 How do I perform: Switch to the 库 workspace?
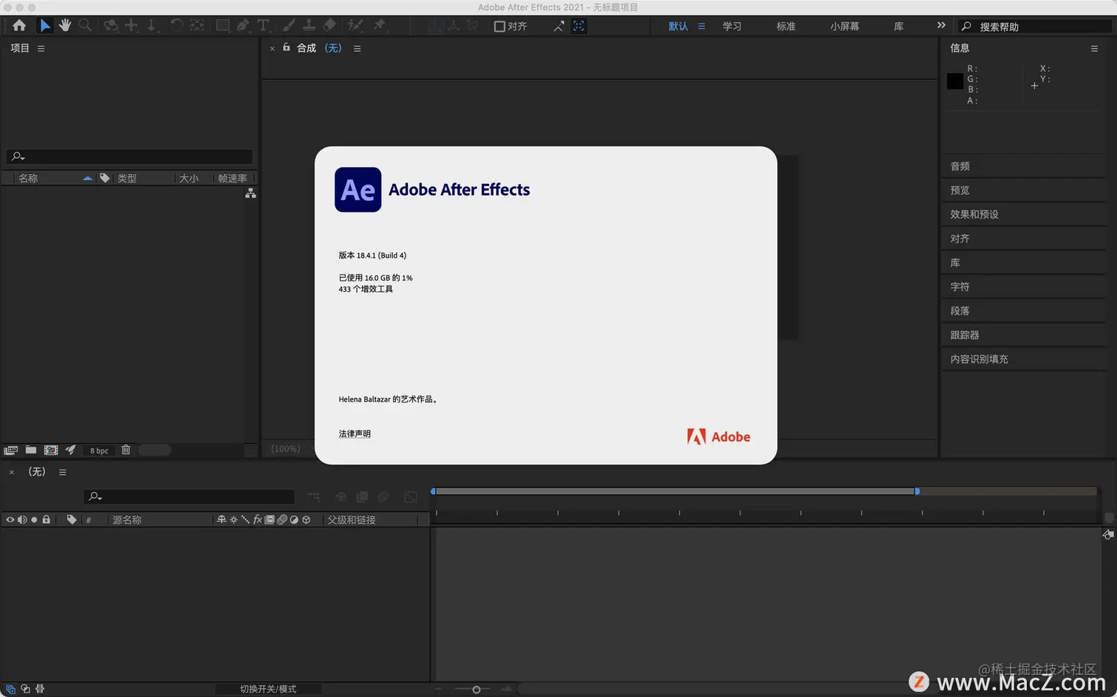(x=898, y=27)
